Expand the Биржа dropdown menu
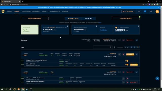This screenshot has height=91, width=162. 45,11
